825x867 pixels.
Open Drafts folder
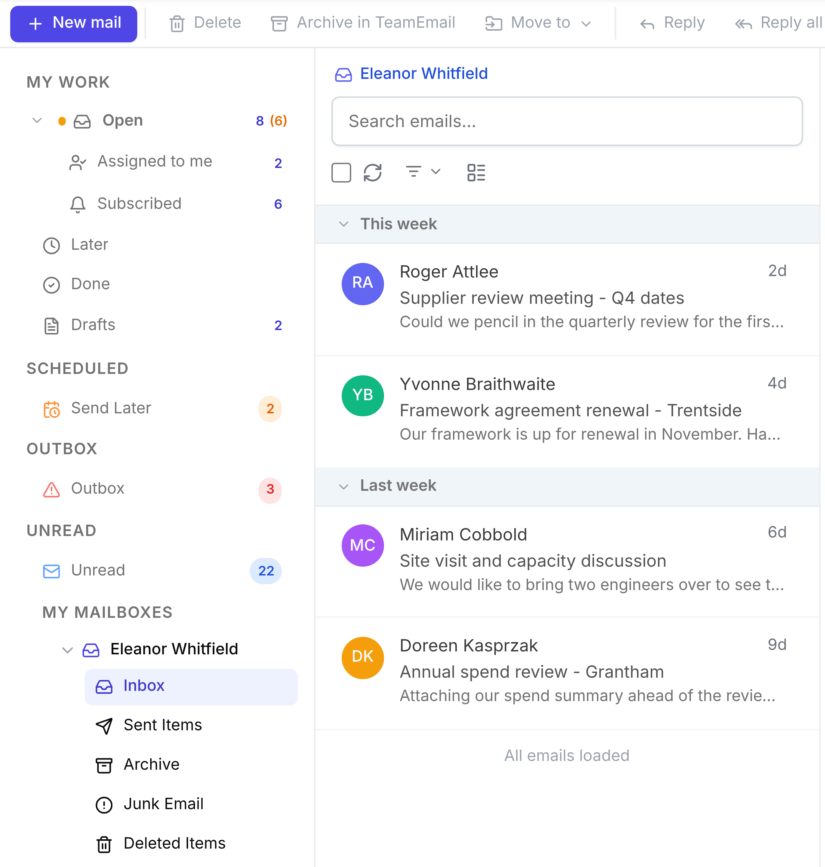(x=163, y=325)
